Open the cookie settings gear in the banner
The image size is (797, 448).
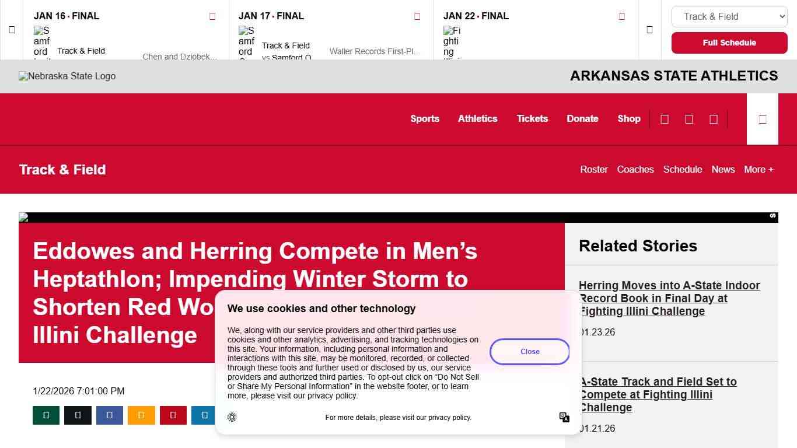(232, 416)
